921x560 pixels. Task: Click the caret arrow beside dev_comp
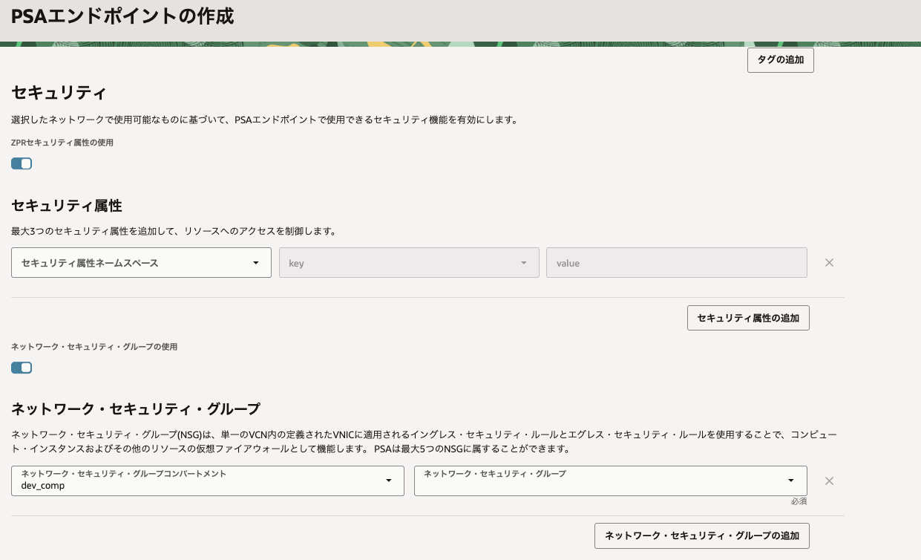[389, 481]
